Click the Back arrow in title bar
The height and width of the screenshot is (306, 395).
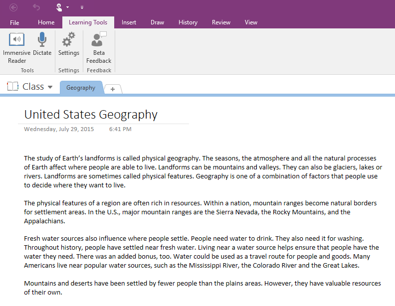[13, 7]
